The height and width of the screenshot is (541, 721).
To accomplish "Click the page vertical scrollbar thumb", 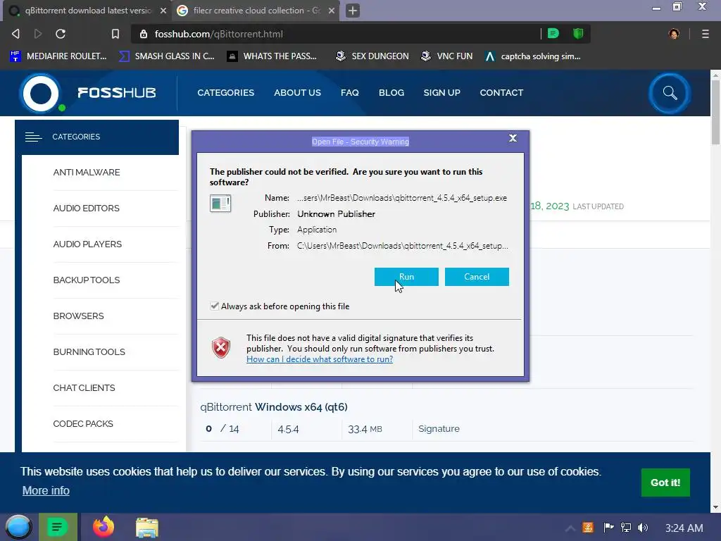I will (715, 113).
